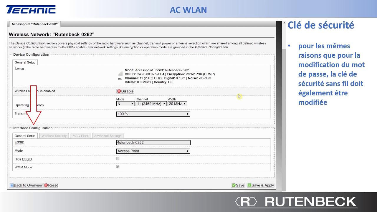Select the Accesspoint "Rutenbeck-0262" tab

[35, 24]
